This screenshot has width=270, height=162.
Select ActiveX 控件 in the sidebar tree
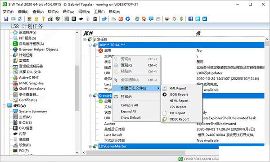(29, 77)
